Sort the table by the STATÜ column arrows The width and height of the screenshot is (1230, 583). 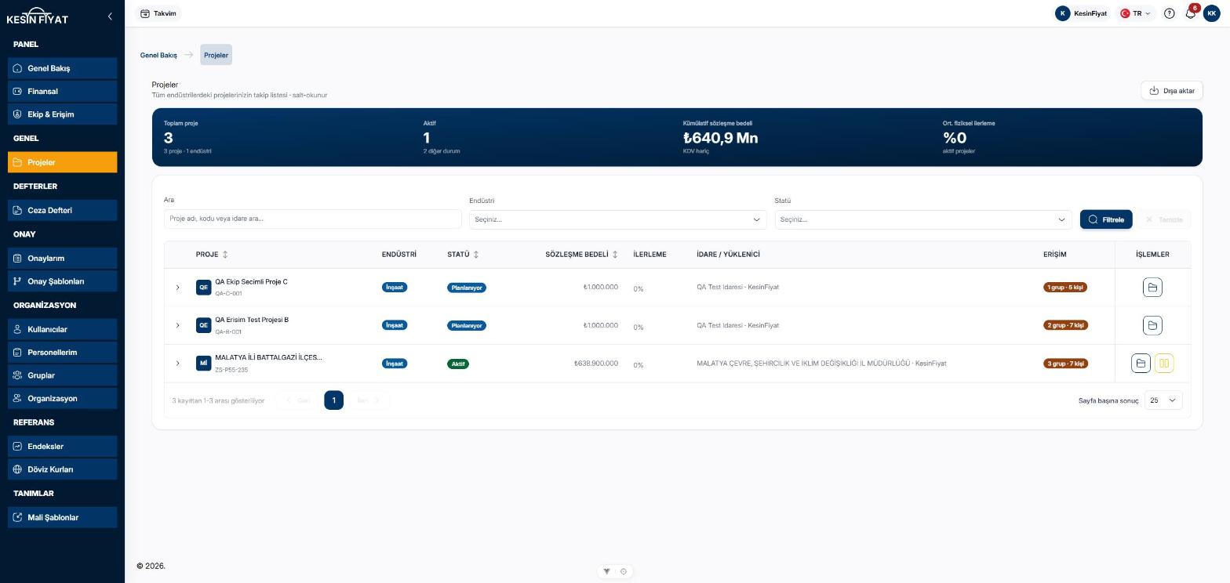coord(476,255)
